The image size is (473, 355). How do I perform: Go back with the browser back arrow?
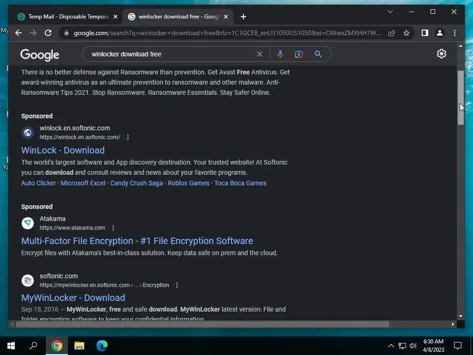click(x=18, y=33)
